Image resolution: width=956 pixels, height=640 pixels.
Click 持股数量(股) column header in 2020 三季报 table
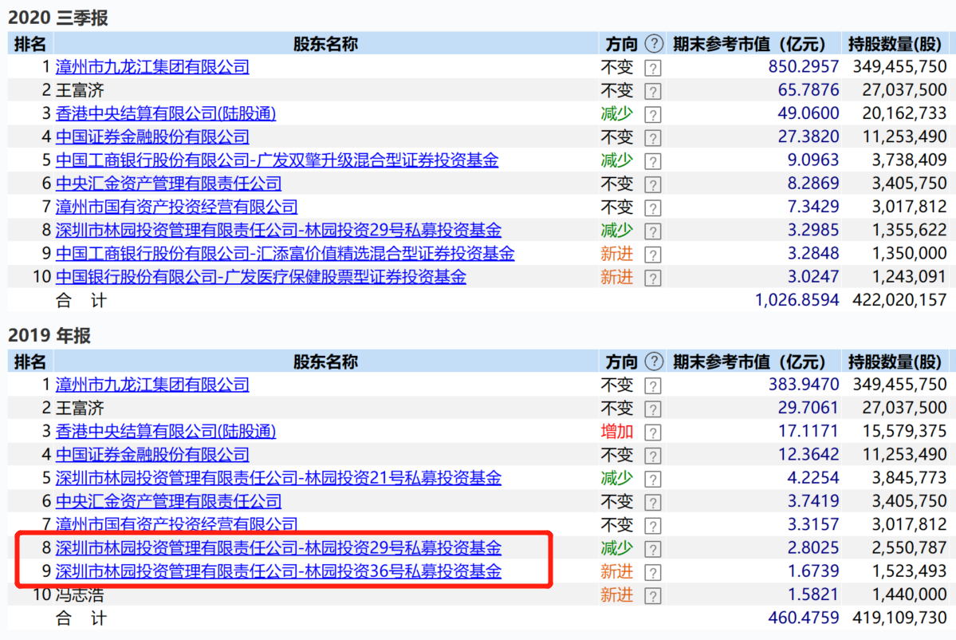(895, 44)
